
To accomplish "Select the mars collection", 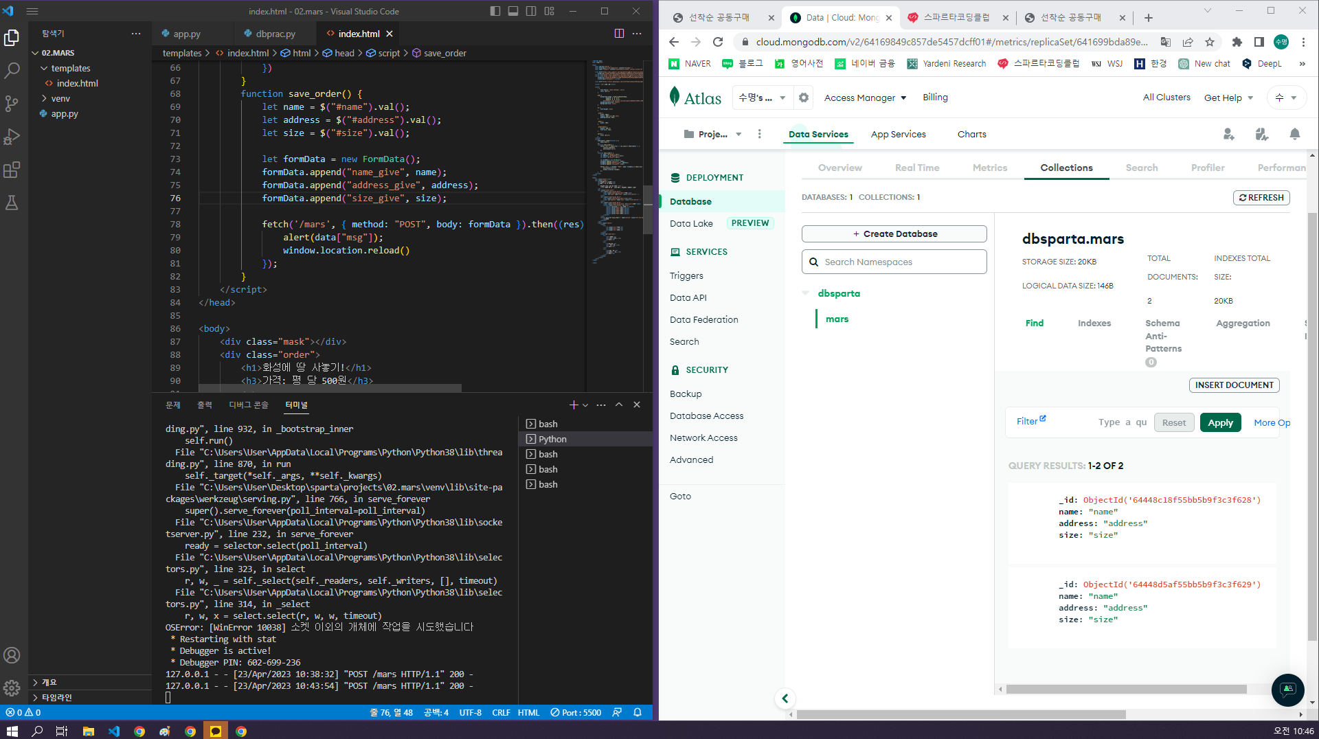I will (837, 319).
